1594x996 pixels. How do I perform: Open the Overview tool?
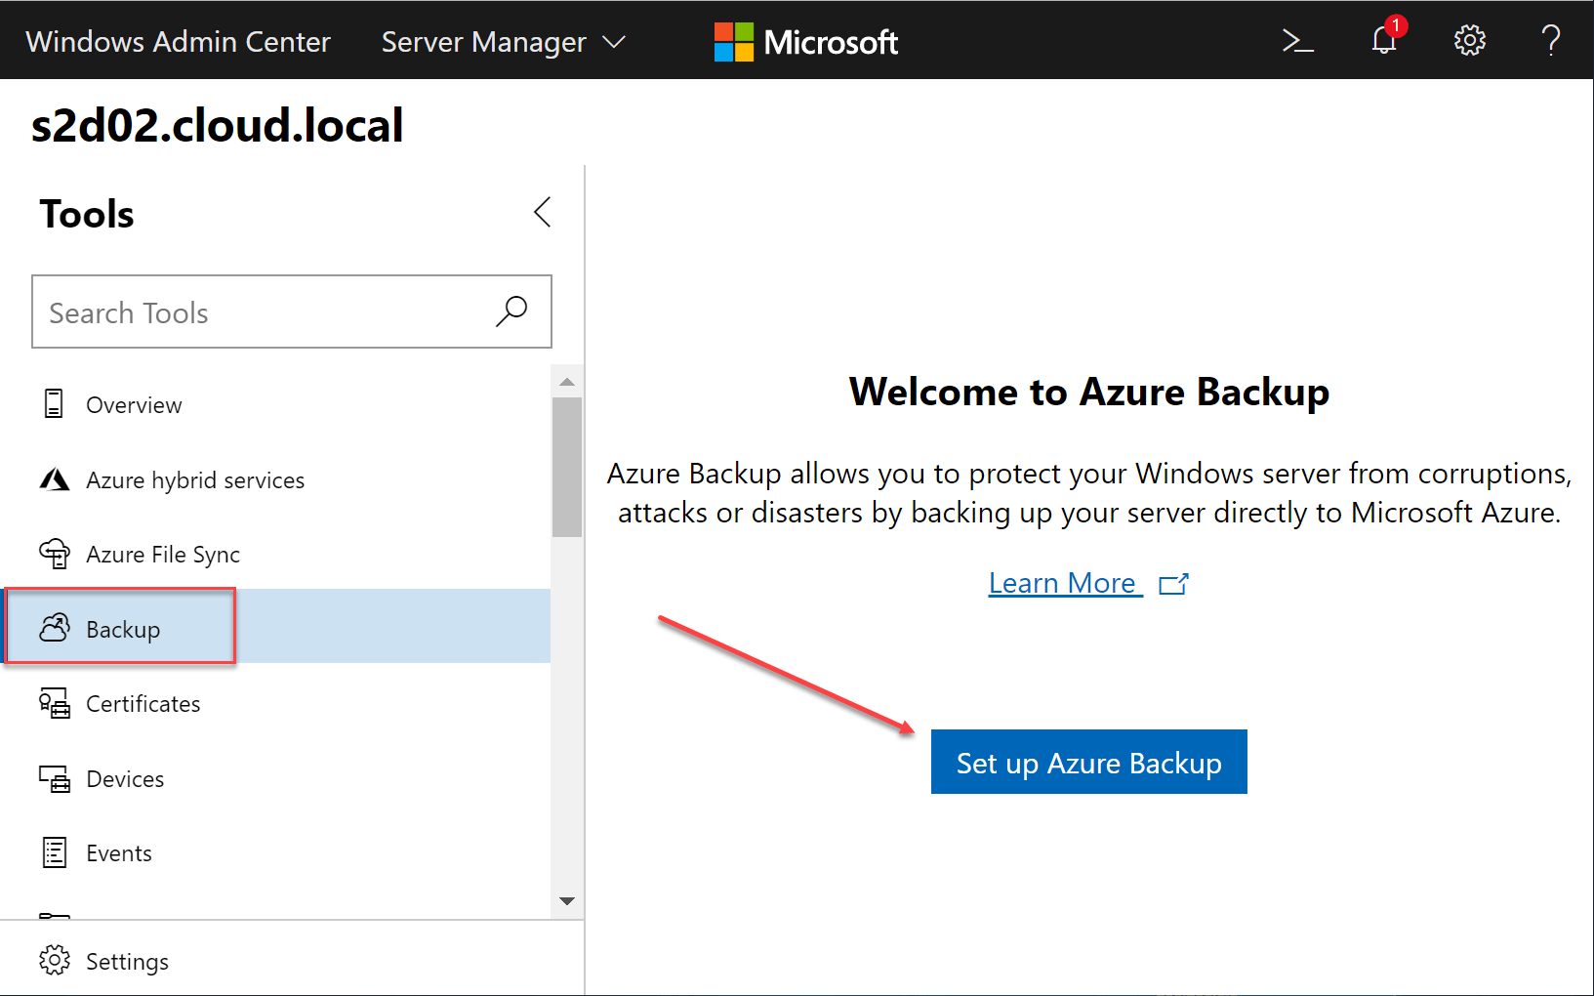275,404
